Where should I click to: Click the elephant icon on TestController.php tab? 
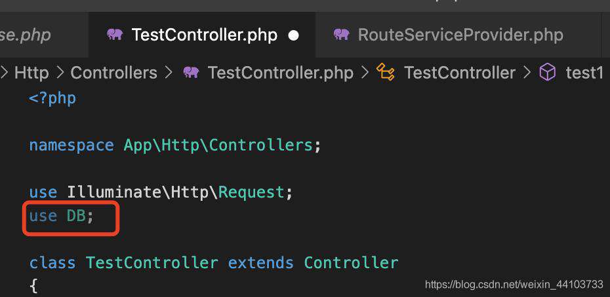pos(115,35)
